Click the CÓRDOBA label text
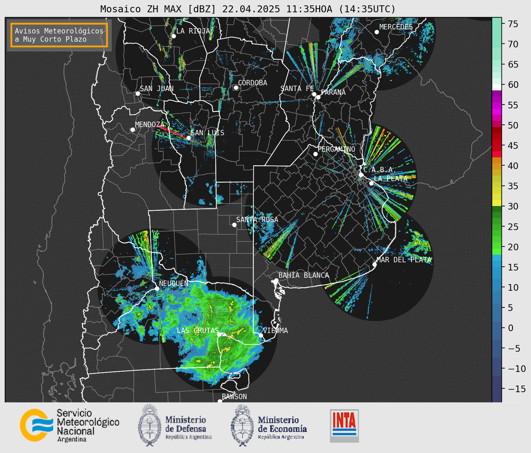 pyautogui.click(x=252, y=83)
